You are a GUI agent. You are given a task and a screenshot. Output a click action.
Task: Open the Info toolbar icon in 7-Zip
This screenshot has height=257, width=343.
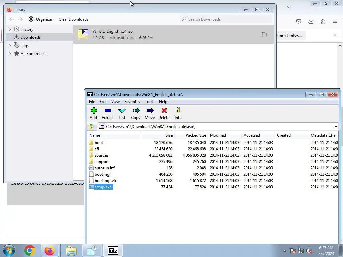(178, 113)
